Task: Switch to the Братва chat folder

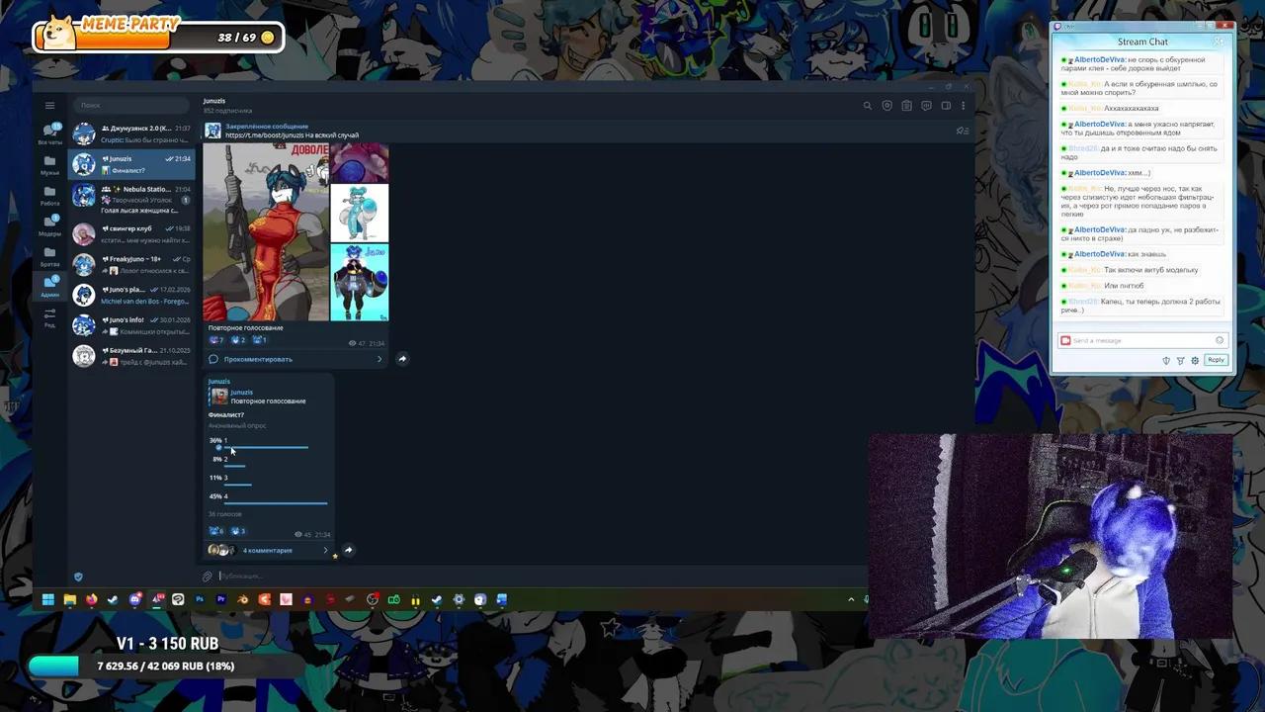Action: pos(49,256)
